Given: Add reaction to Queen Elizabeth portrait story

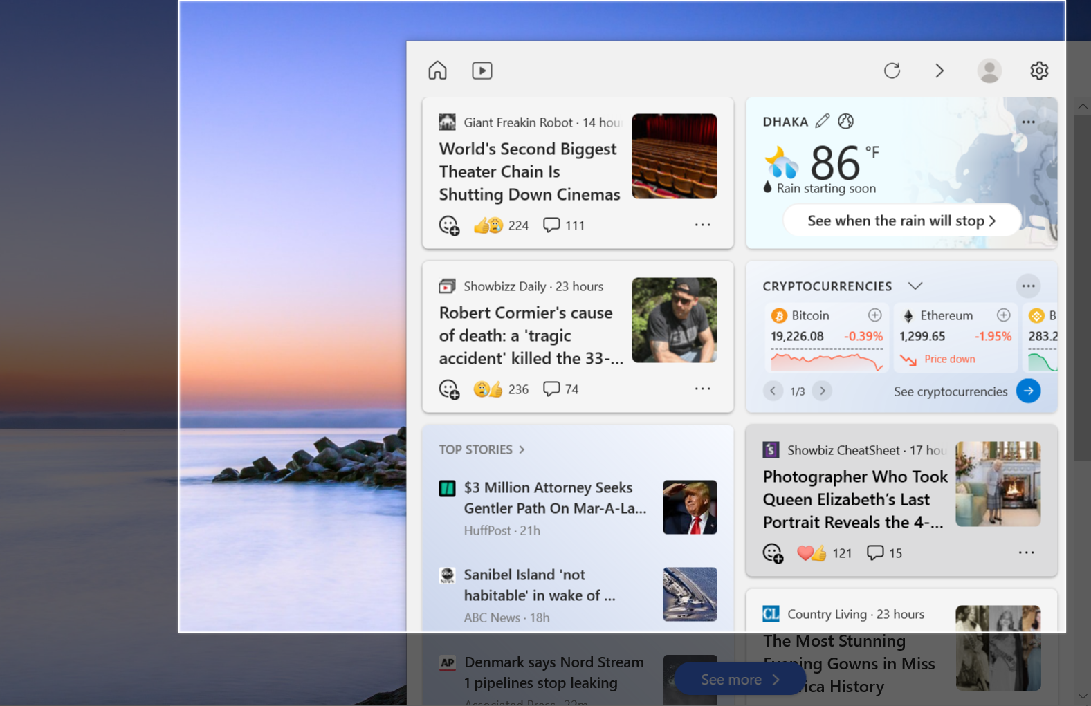Looking at the screenshot, I should point(773,553).
